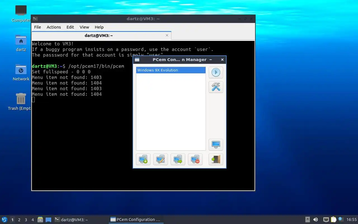This screenshot has height=224, width=358.
Task: Click the show desktop icon in the taskbar
Action: click(x=48, y=220)
